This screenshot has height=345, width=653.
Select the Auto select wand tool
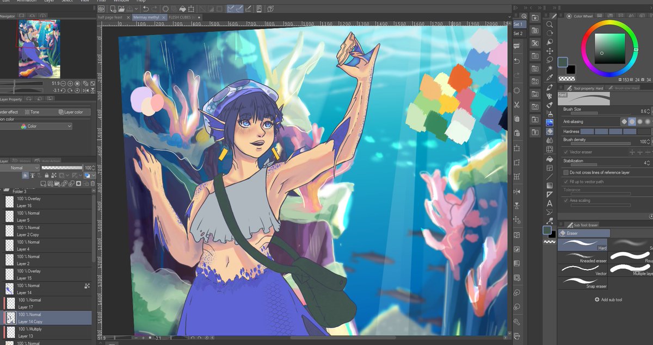point(550,68)
